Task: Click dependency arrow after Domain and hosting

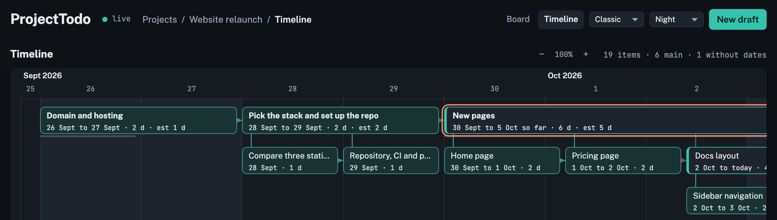Action: click(240, 120)
